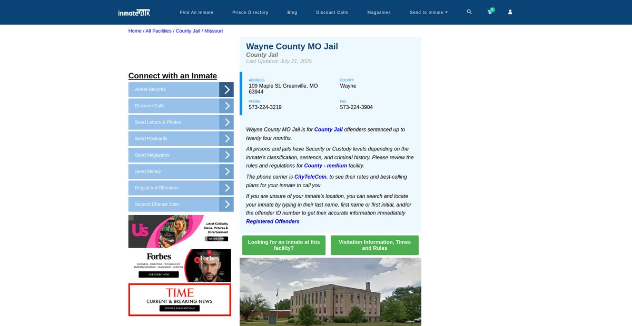Expand the Send to Inmate dropdown
Screen dimensions: 632x326
coord(429,12)
